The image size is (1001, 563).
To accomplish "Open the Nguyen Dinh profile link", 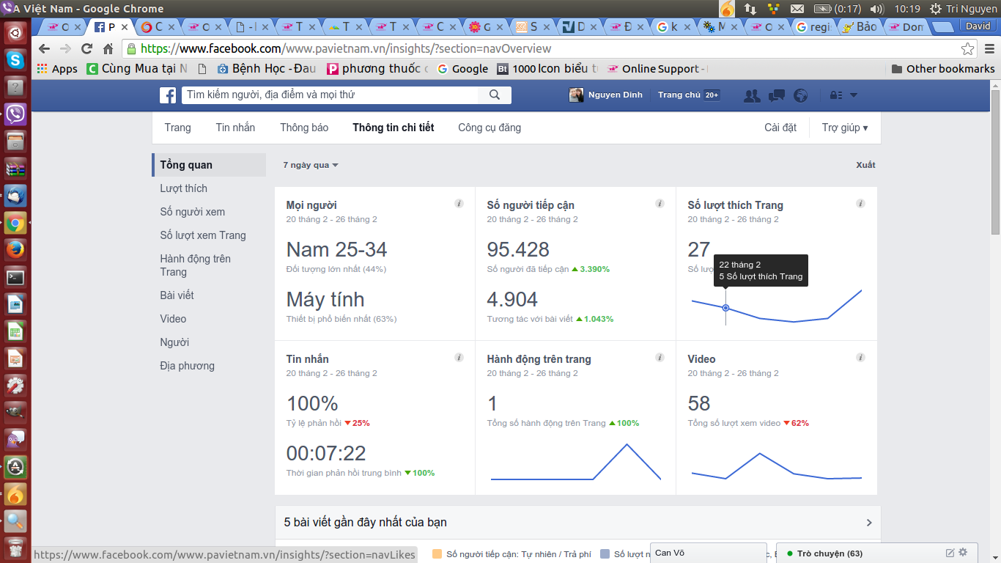I will [x=615, y=95].
